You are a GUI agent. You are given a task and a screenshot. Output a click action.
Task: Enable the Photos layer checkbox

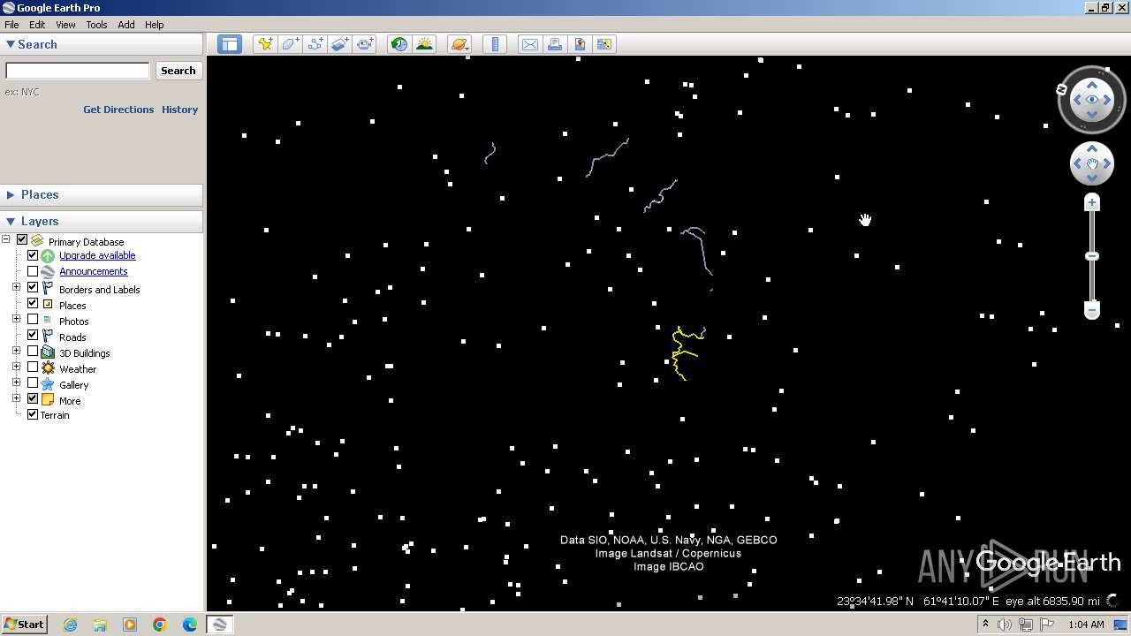tap(33, 320)
